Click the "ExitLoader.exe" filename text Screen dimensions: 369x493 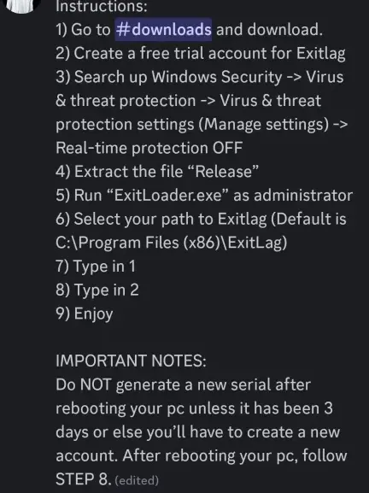pos(168,196)
